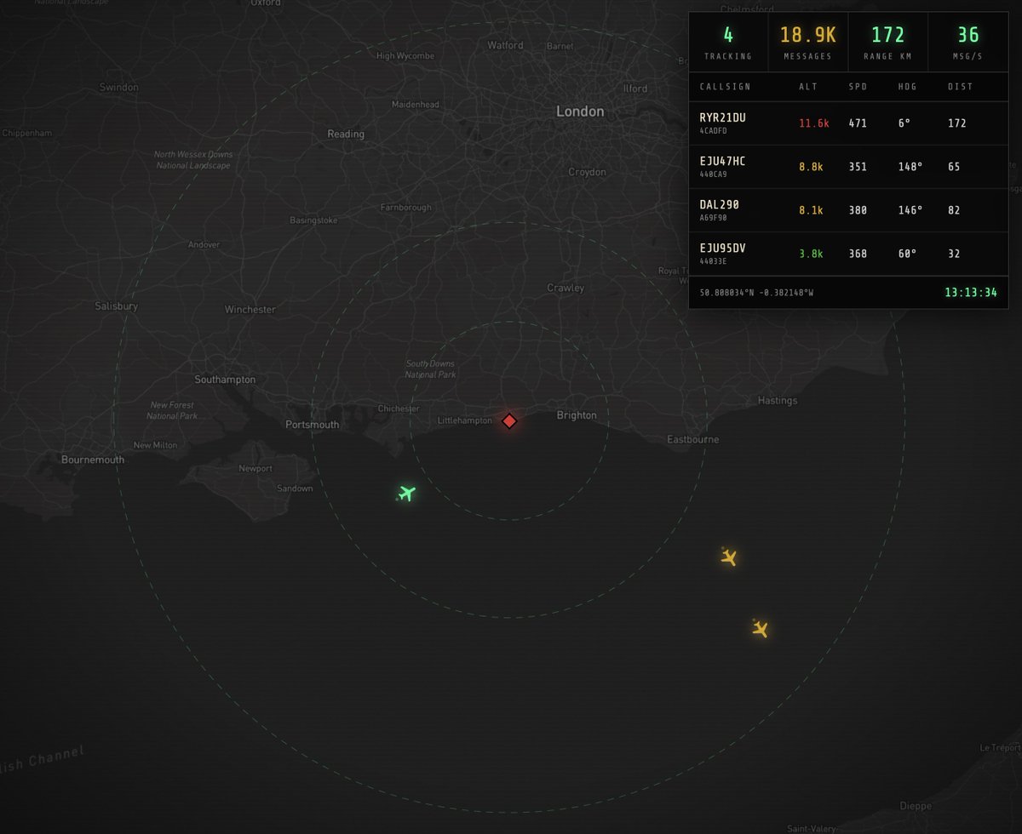The image size is (1022, 834).
Task: Click the green 3.8k altitude value
Action: click(811, 254)
